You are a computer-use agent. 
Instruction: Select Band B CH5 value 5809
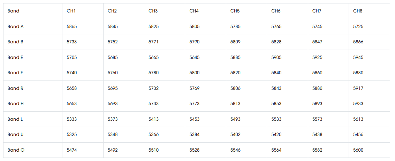coord(236,42)
